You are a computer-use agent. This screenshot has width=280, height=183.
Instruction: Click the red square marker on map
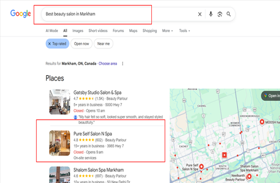click(x=225, y=155)
